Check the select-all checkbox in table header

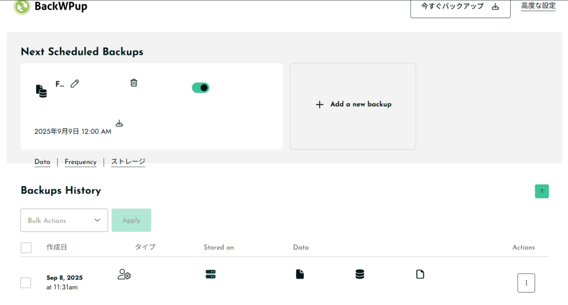click(26, 247)
